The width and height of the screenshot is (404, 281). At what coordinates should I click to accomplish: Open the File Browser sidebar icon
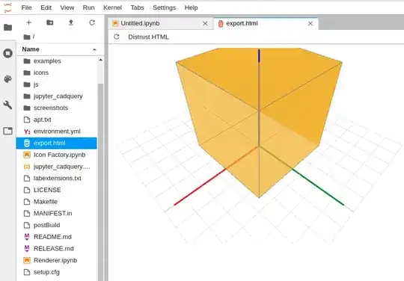(x=8, y=27)
